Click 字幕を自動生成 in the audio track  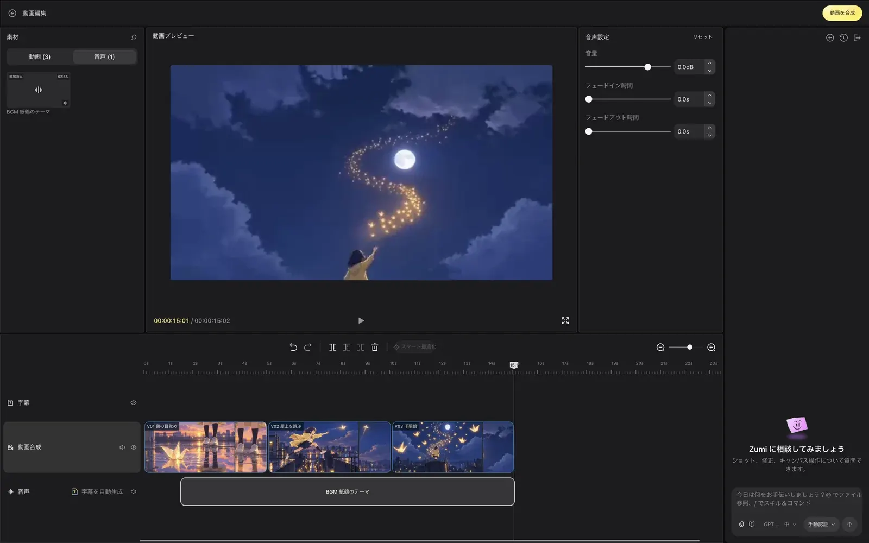[x=97, y=492]
